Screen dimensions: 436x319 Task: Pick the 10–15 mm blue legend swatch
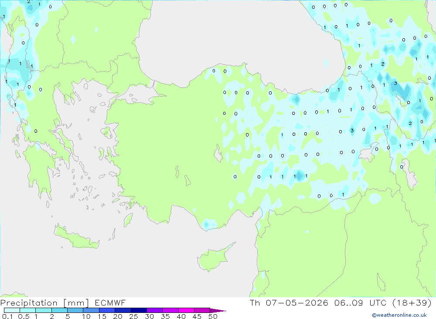(91, 310)
